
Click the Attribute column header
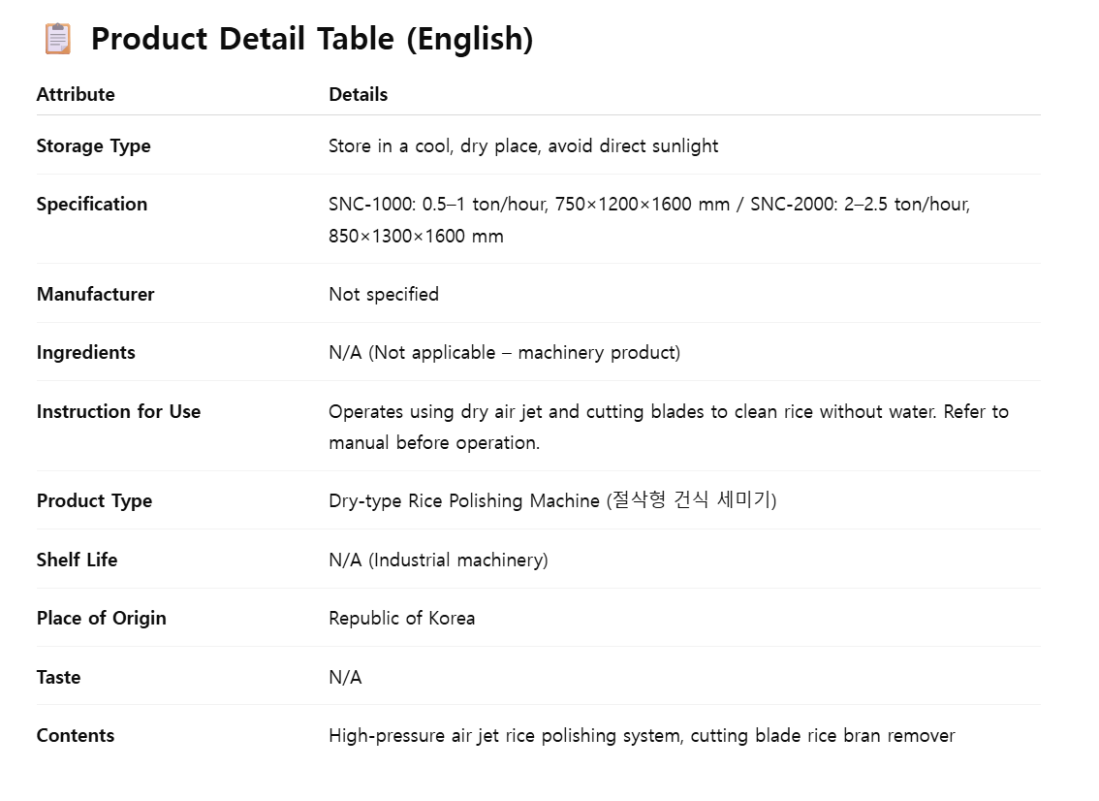click(x=76, y=94)
